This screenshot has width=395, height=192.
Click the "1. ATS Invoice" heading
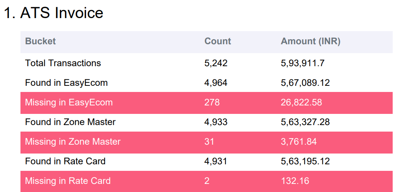click(x=53, y=13)
